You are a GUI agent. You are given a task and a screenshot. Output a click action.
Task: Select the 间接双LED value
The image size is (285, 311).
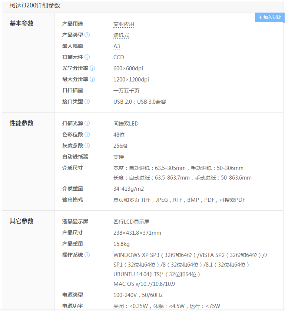point(126,124)
